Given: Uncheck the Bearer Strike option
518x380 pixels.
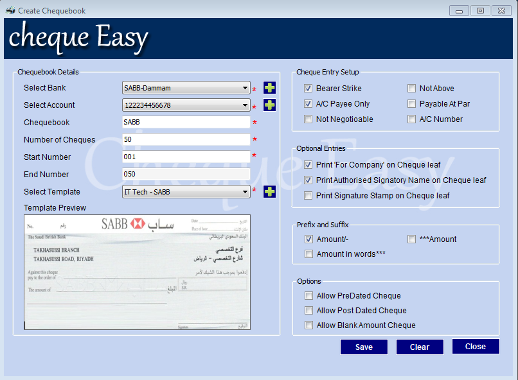Looking at the screenshot, I should [308, 88].
